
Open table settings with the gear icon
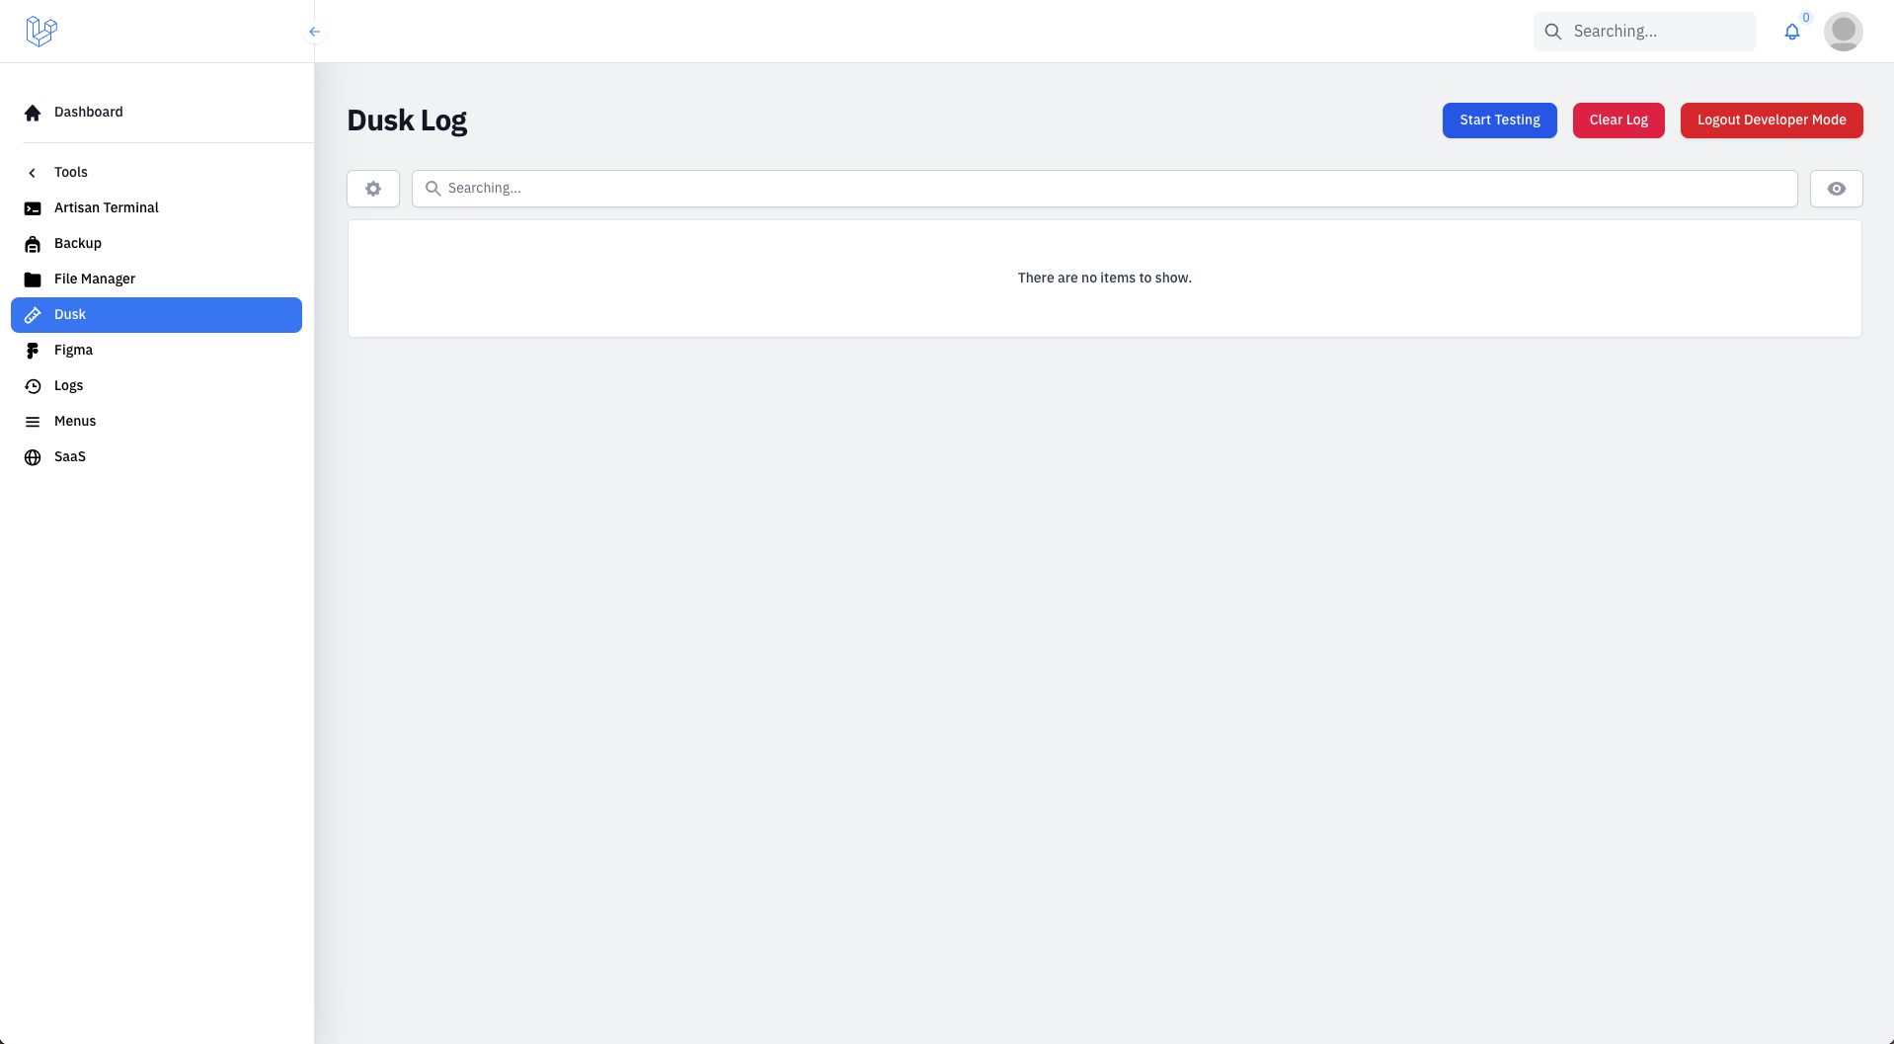[373, 189]
